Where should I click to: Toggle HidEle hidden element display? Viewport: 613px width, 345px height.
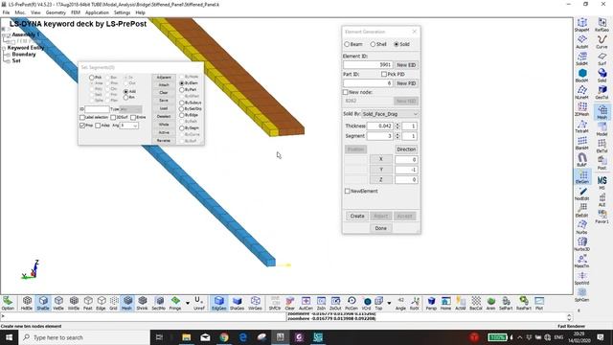pos(27,303)
